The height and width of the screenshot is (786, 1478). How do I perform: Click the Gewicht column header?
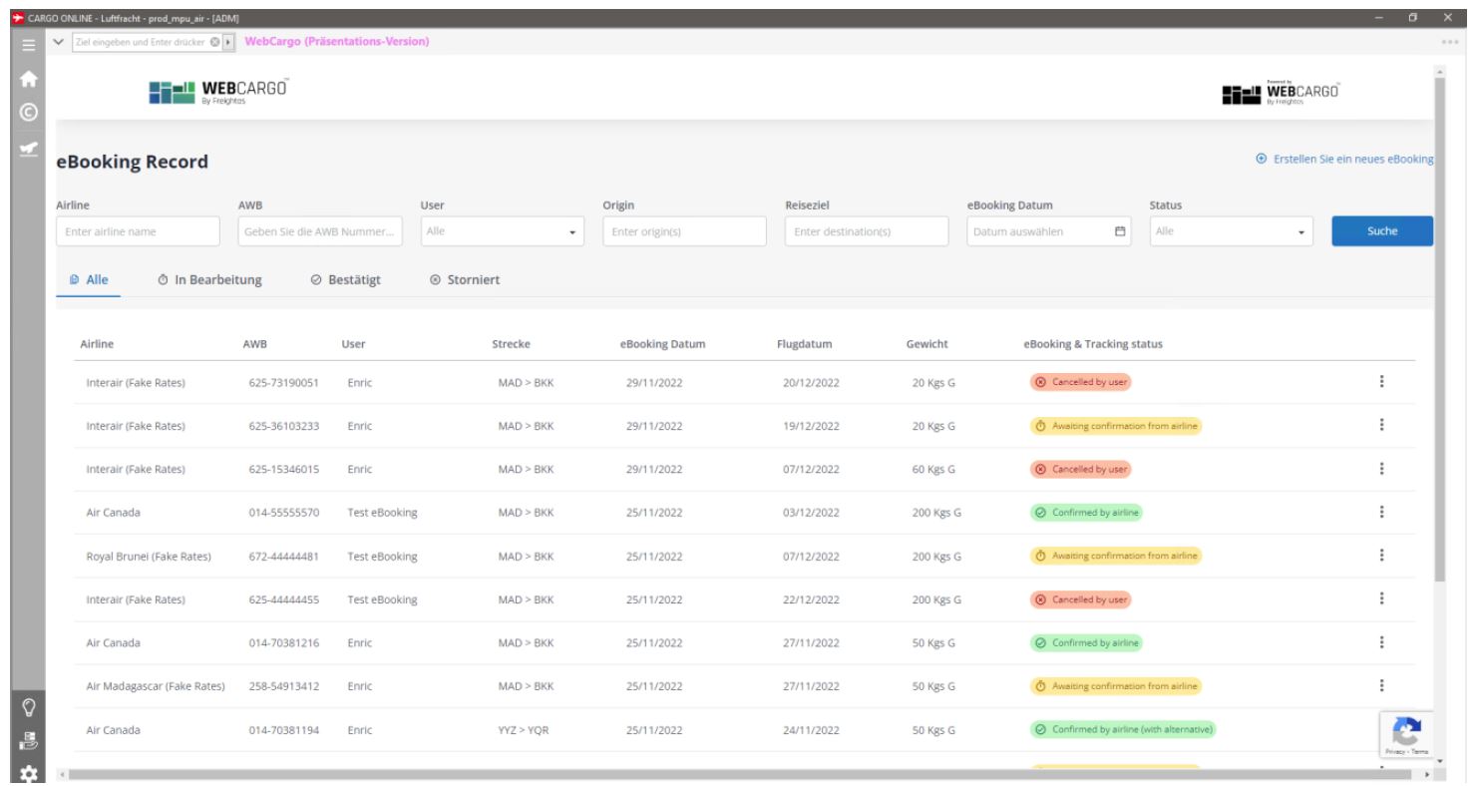pos(927,344)
